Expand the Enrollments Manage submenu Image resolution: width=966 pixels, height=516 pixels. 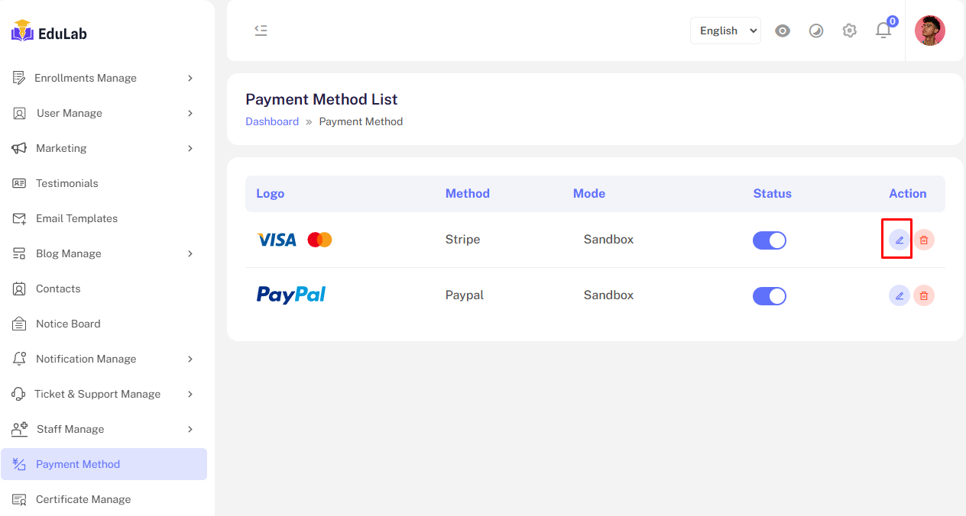pyautogui.click(x=103, y=78)
